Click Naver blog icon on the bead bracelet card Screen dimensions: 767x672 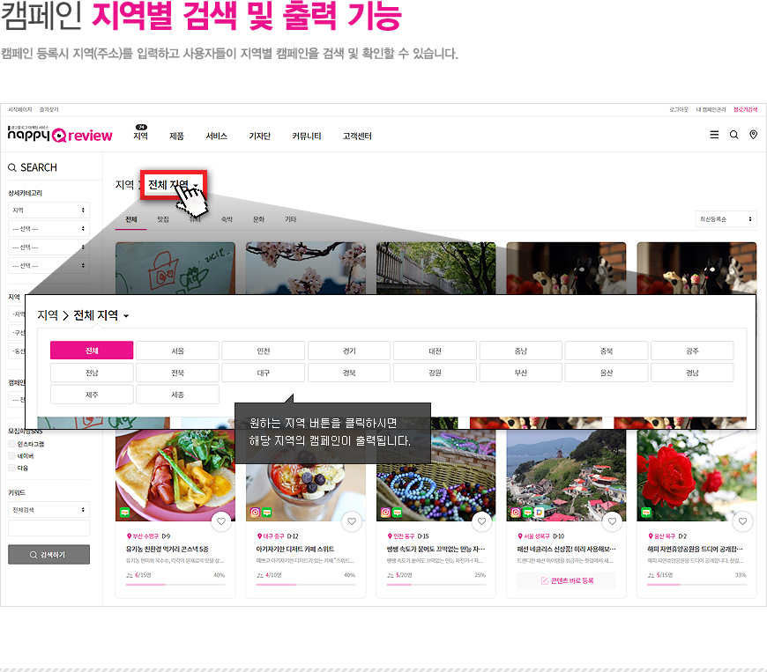click(398, 513)
